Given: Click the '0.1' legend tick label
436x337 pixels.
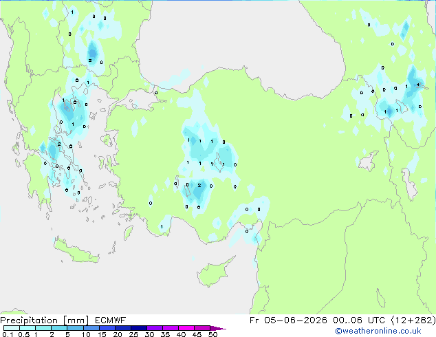Looking at the screenshot, I should (8, 334).
